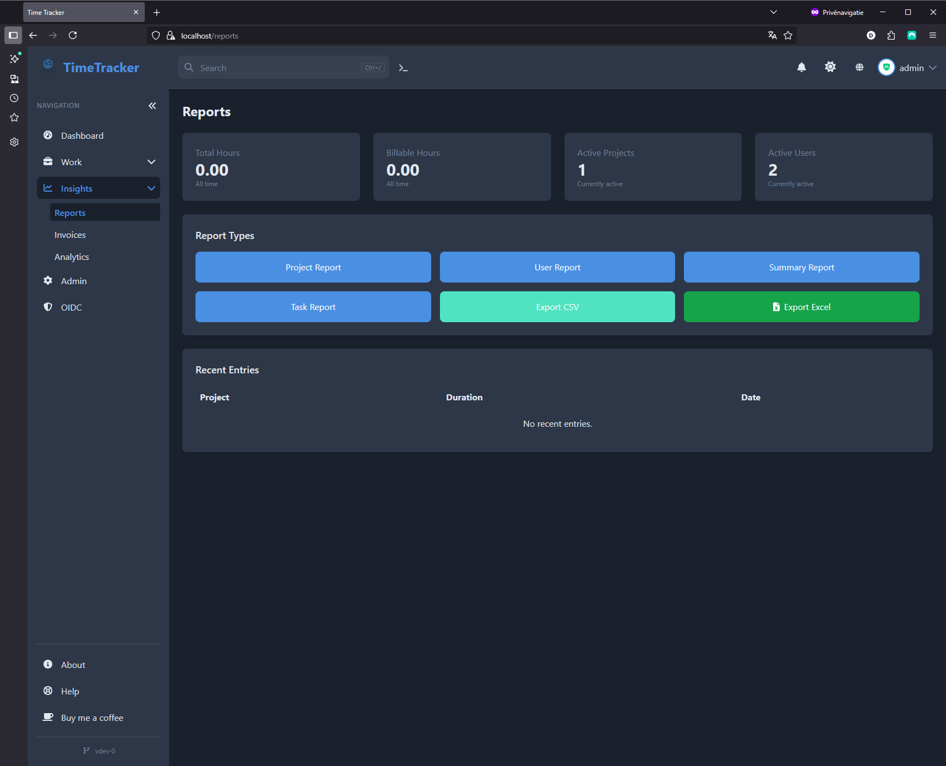Go to Invoices in the sidebar

click(70, 235)
